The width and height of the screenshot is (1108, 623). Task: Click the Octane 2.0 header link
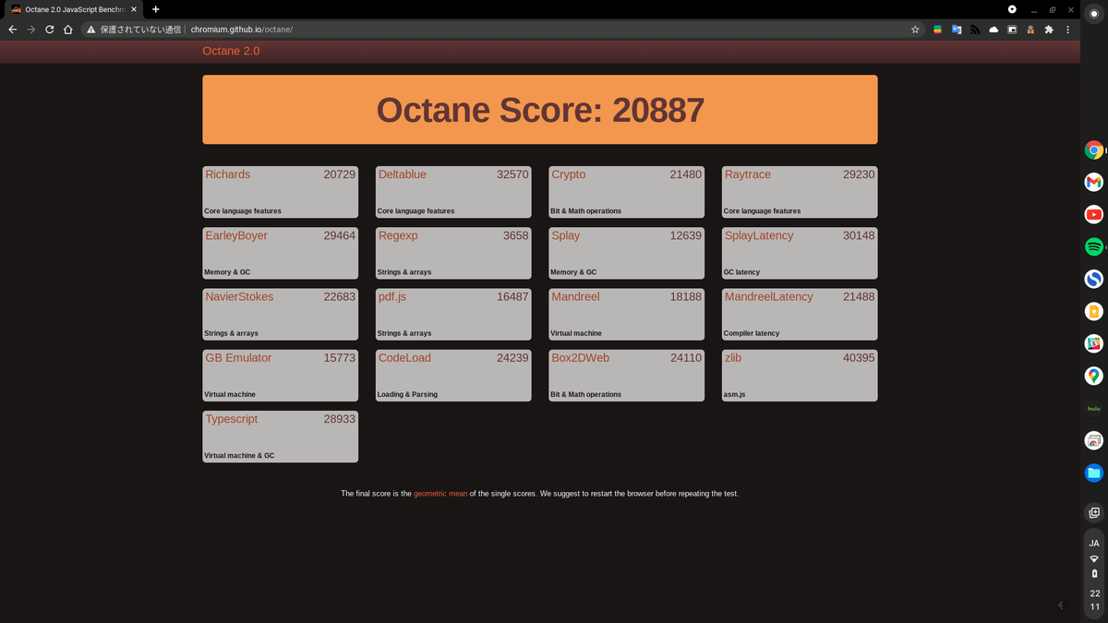click(x=231, y=51)
